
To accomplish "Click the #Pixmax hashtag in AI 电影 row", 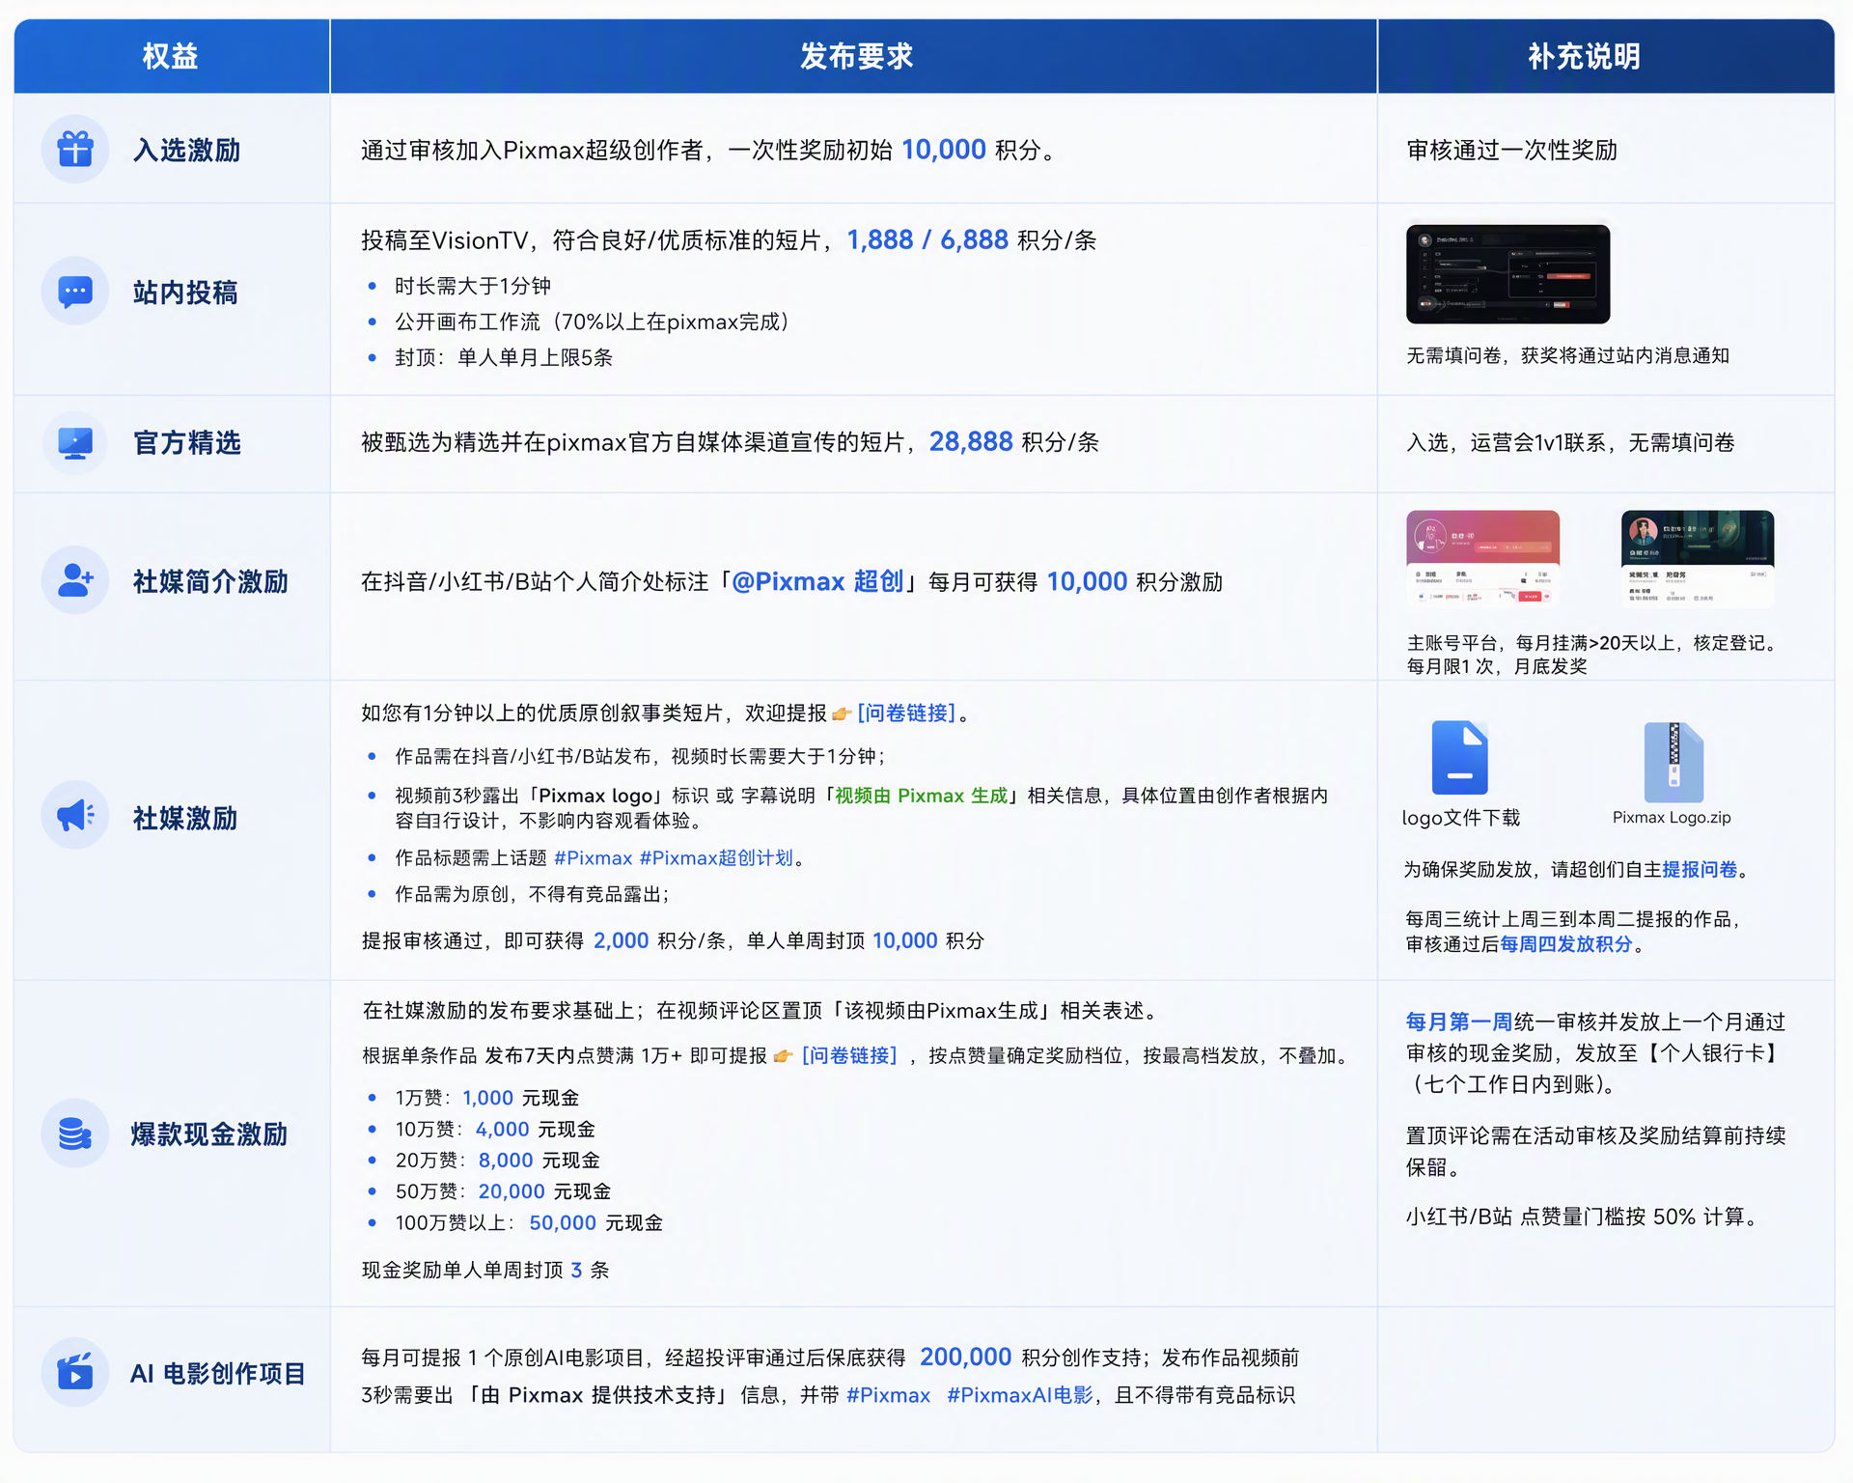I will coord(888,1395).
